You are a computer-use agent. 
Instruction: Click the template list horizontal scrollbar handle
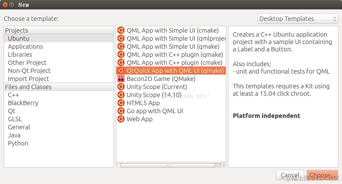tap(168, 165)
